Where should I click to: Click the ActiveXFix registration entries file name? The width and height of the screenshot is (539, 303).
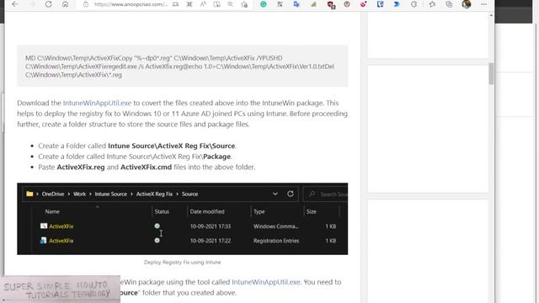click(x=61, y=241)
